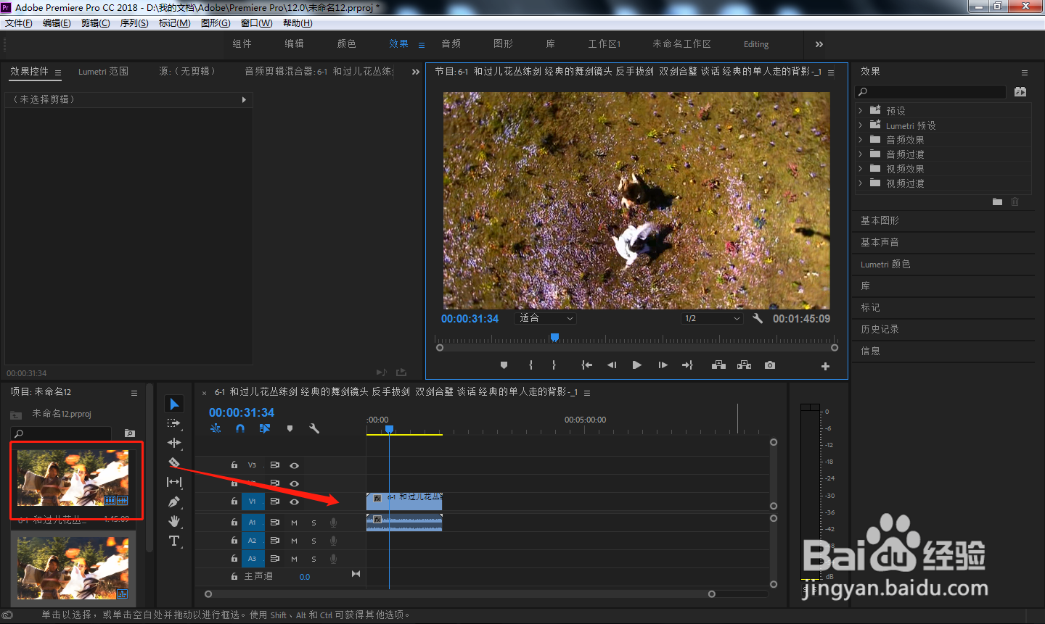The height and width of the screenshot is (624, 1045).
Task: Mute track A2
Action: tap(295, 541)
